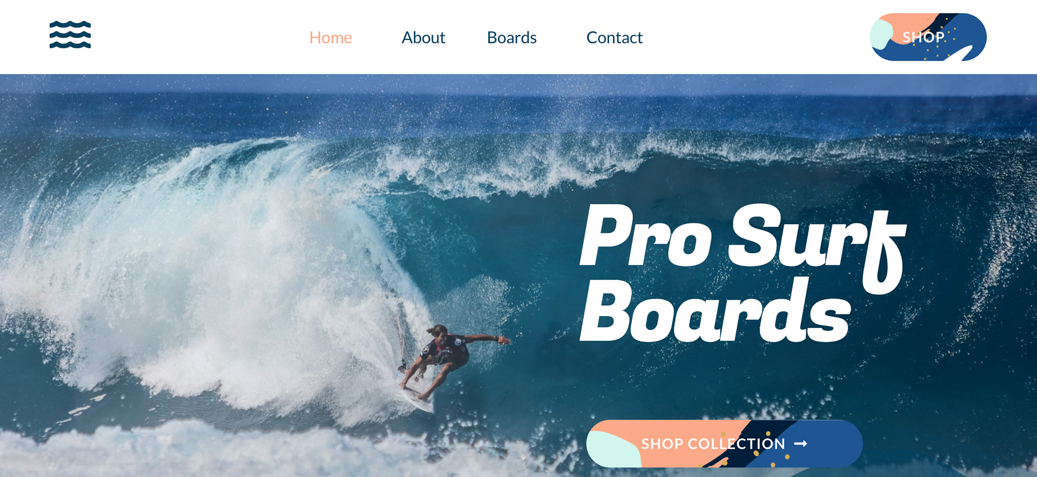This screenshot has width=1037, height=477.
Task: Click the arrow icon beside SHOP COLLECTION
Action: coord(800,444)
